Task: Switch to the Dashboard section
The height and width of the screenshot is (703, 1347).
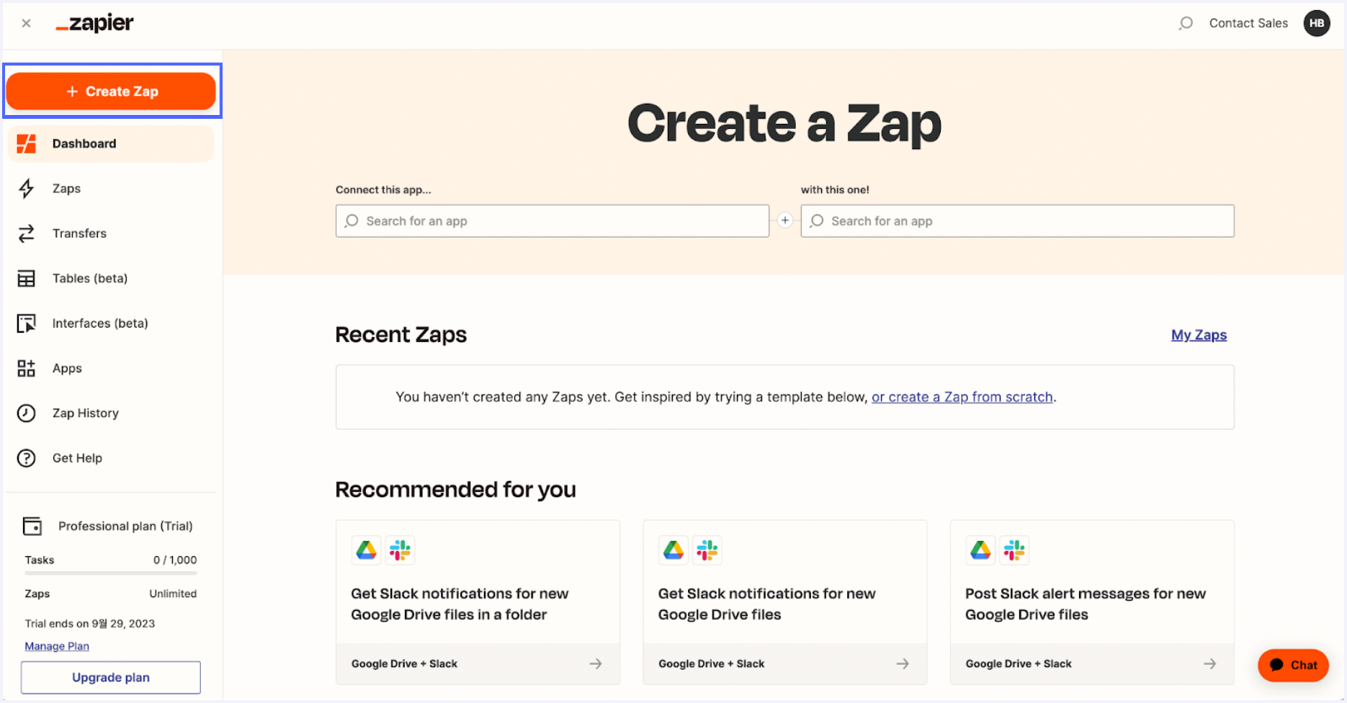Action: [84, 143]
